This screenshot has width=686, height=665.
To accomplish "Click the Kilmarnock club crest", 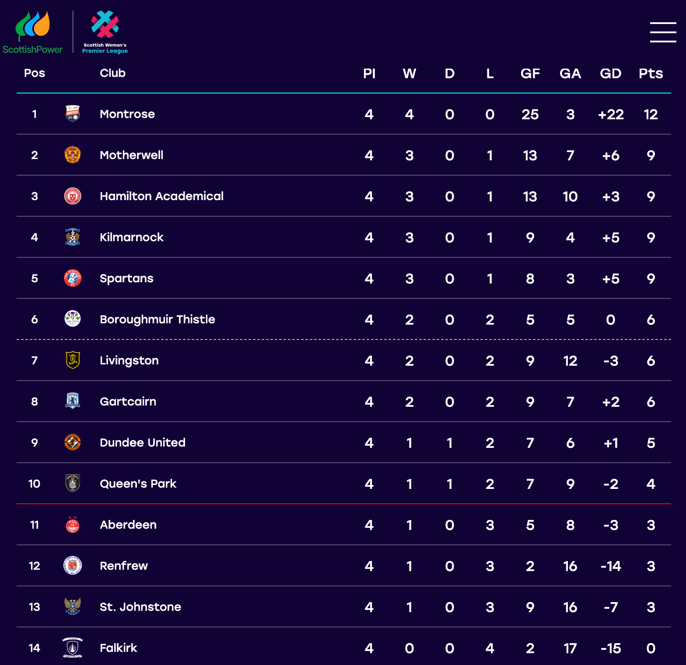I will 73,237.
